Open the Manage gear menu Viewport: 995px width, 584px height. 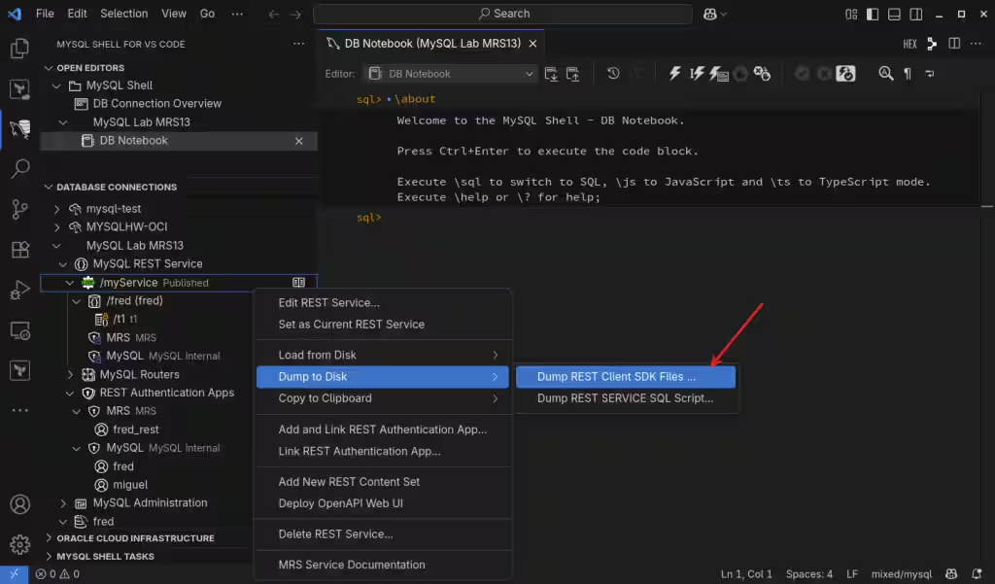click(19, 544)
